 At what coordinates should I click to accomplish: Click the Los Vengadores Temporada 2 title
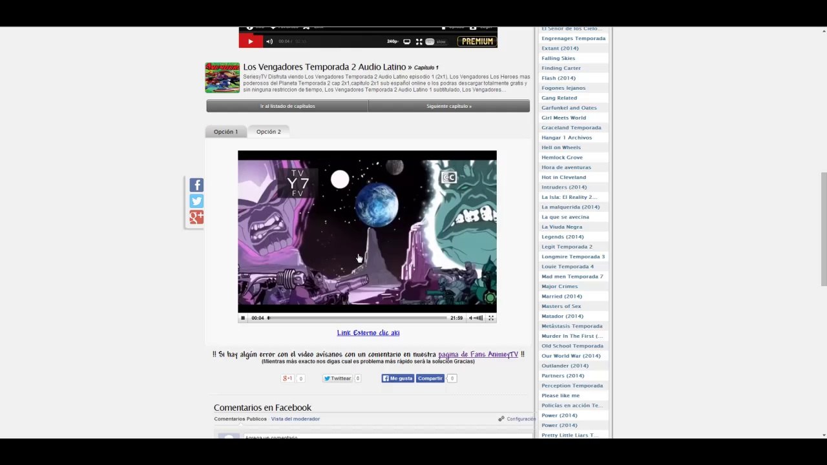coord(324,67)
